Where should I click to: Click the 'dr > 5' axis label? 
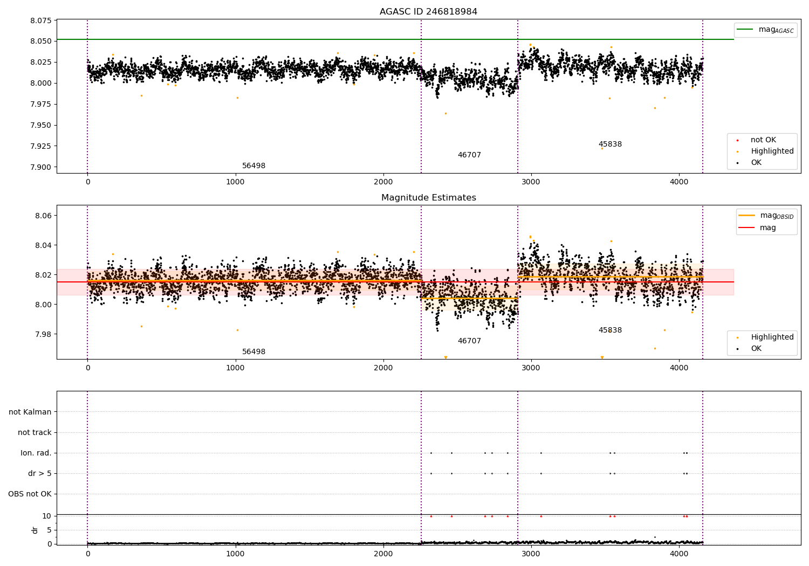point(40,473)
